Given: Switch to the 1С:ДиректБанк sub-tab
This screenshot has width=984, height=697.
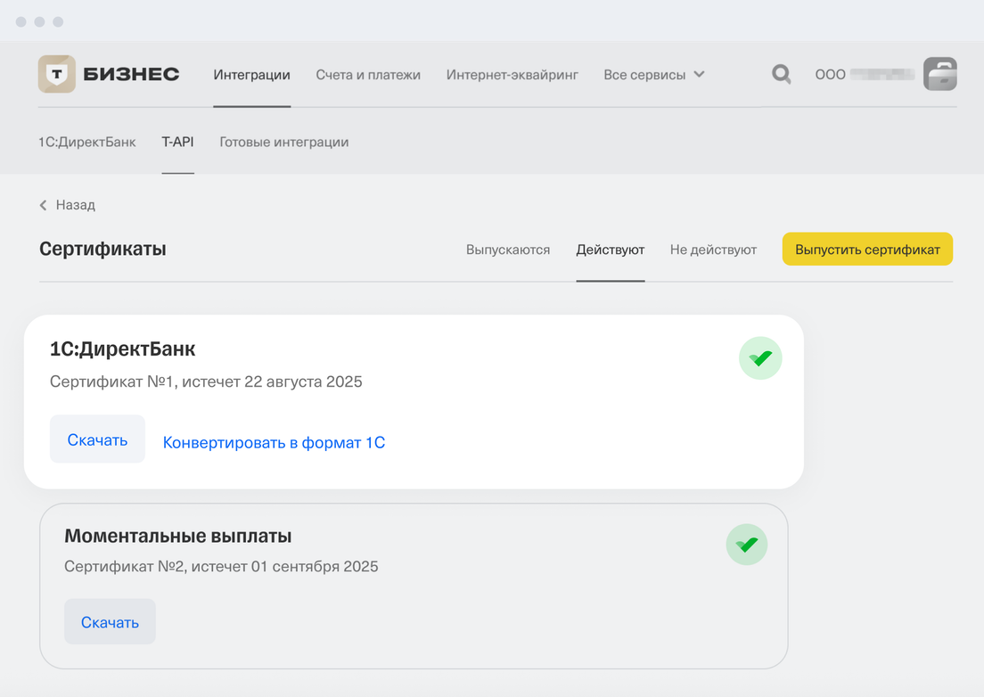Looking at the screenshot, I should [87, 142].
